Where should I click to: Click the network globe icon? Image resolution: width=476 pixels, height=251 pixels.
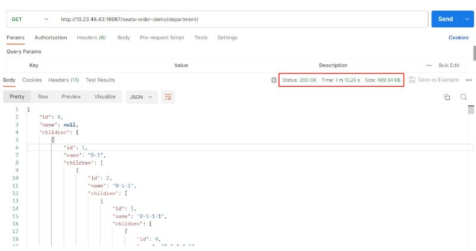click(x=274, y=80)
